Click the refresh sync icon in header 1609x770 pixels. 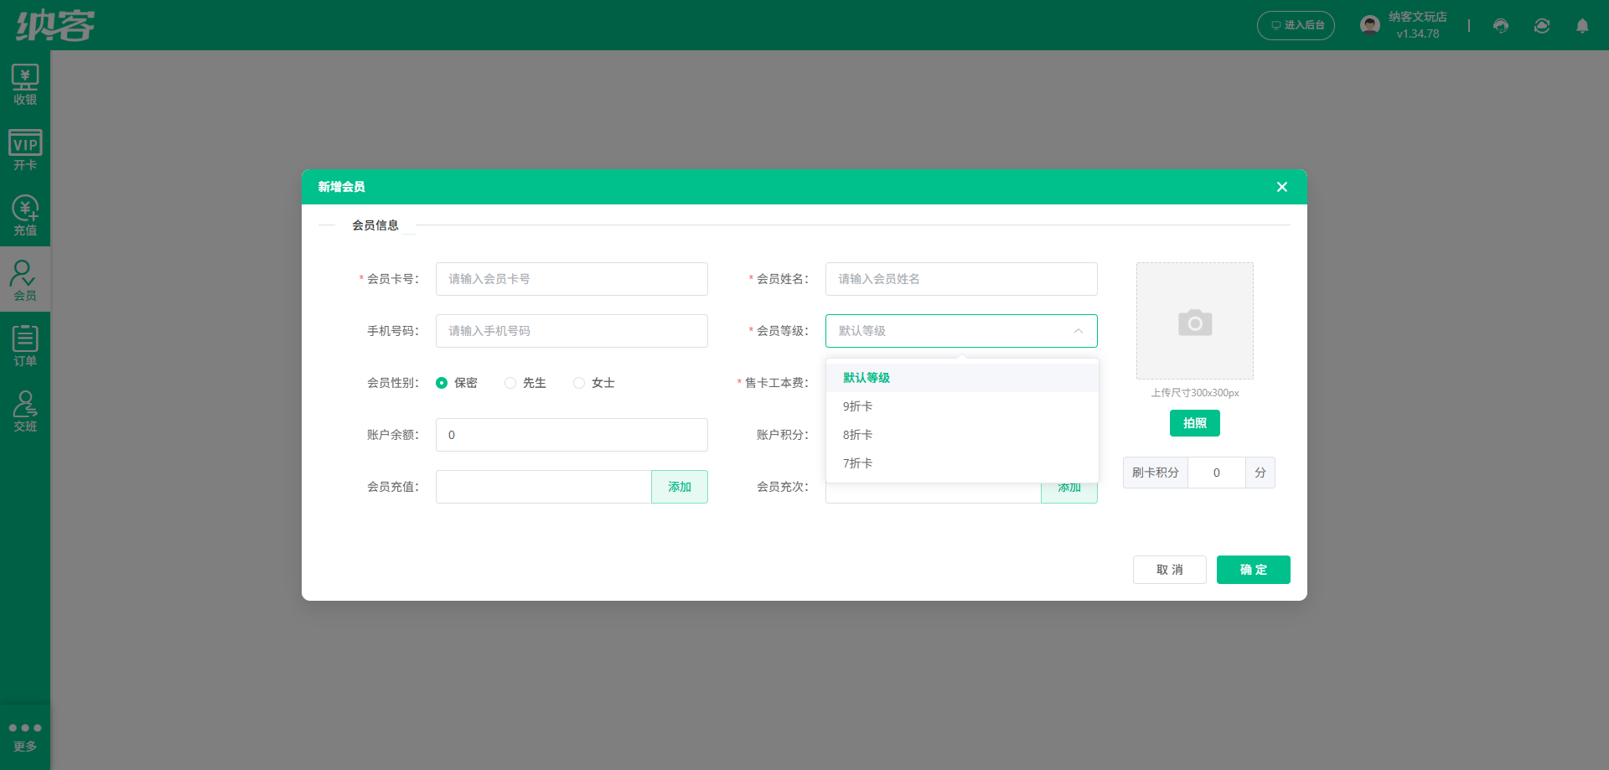pos(1542,25)
